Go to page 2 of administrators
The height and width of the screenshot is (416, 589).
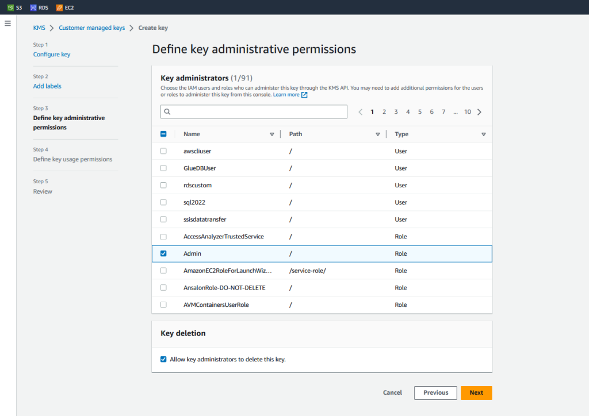point(384,112)
